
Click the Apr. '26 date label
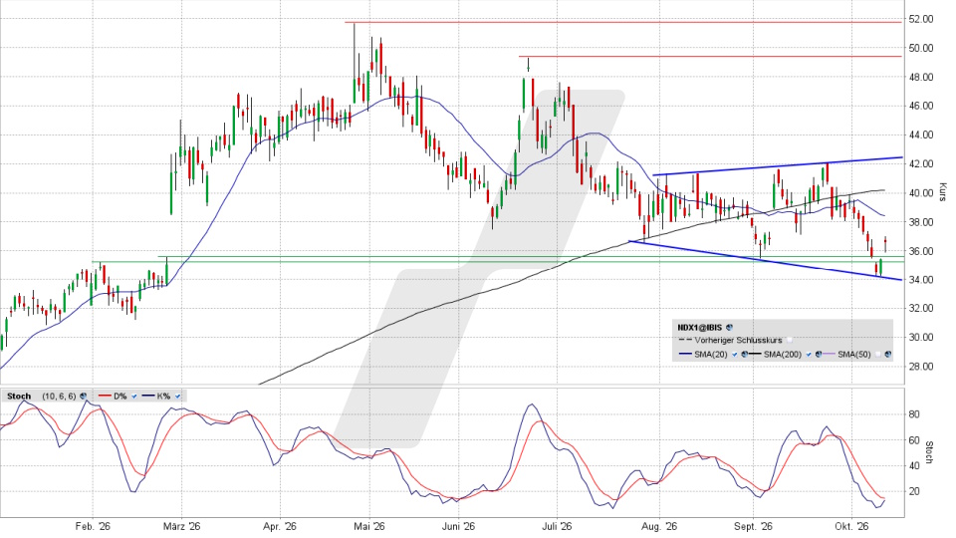pyautogui.click(x=279, y=526)
